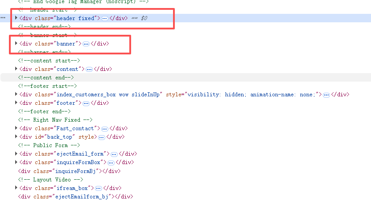Click ellipsis badge in back_top div
Screen dimensions: 371x202
tap(101, 137)
